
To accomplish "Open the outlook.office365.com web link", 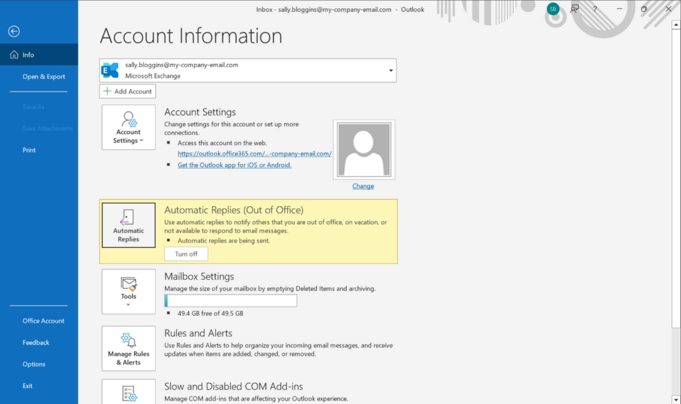I will point(254,154).
